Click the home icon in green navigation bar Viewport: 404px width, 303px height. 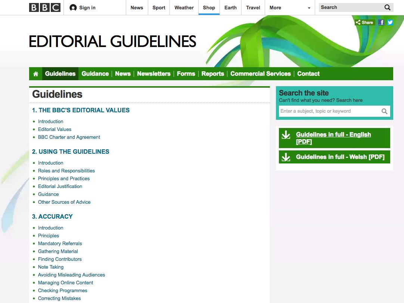[x=36, y=74]
